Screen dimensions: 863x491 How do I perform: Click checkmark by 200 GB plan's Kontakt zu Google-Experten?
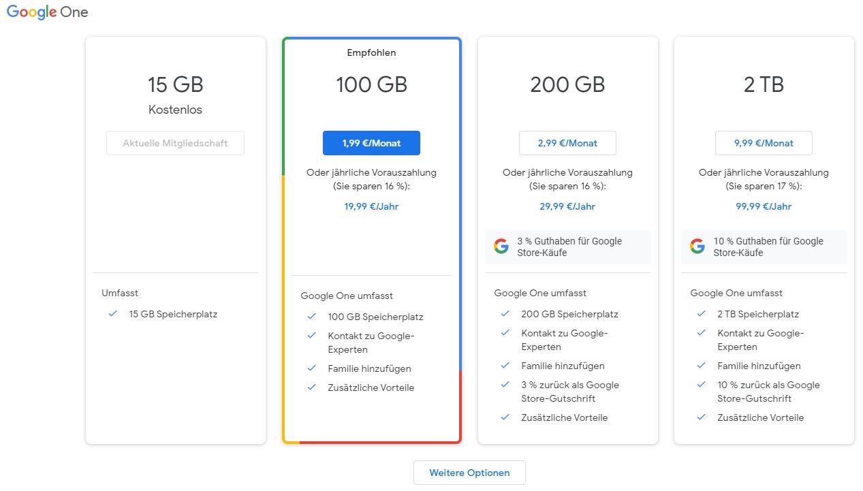(505, 333)
